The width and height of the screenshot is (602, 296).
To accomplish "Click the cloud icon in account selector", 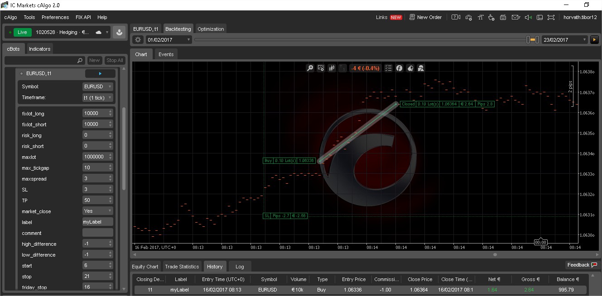I will [98, 32].
